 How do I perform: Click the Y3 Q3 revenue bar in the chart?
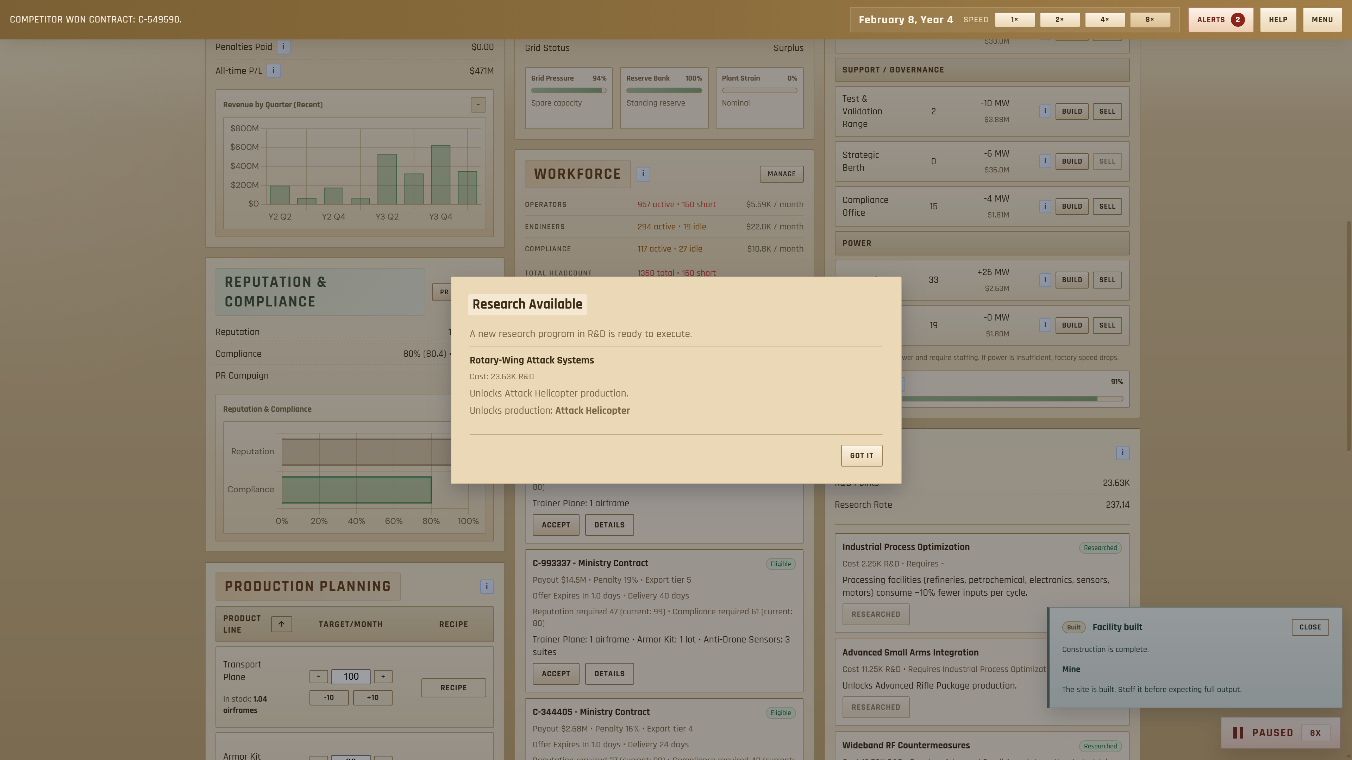(414, 189)
